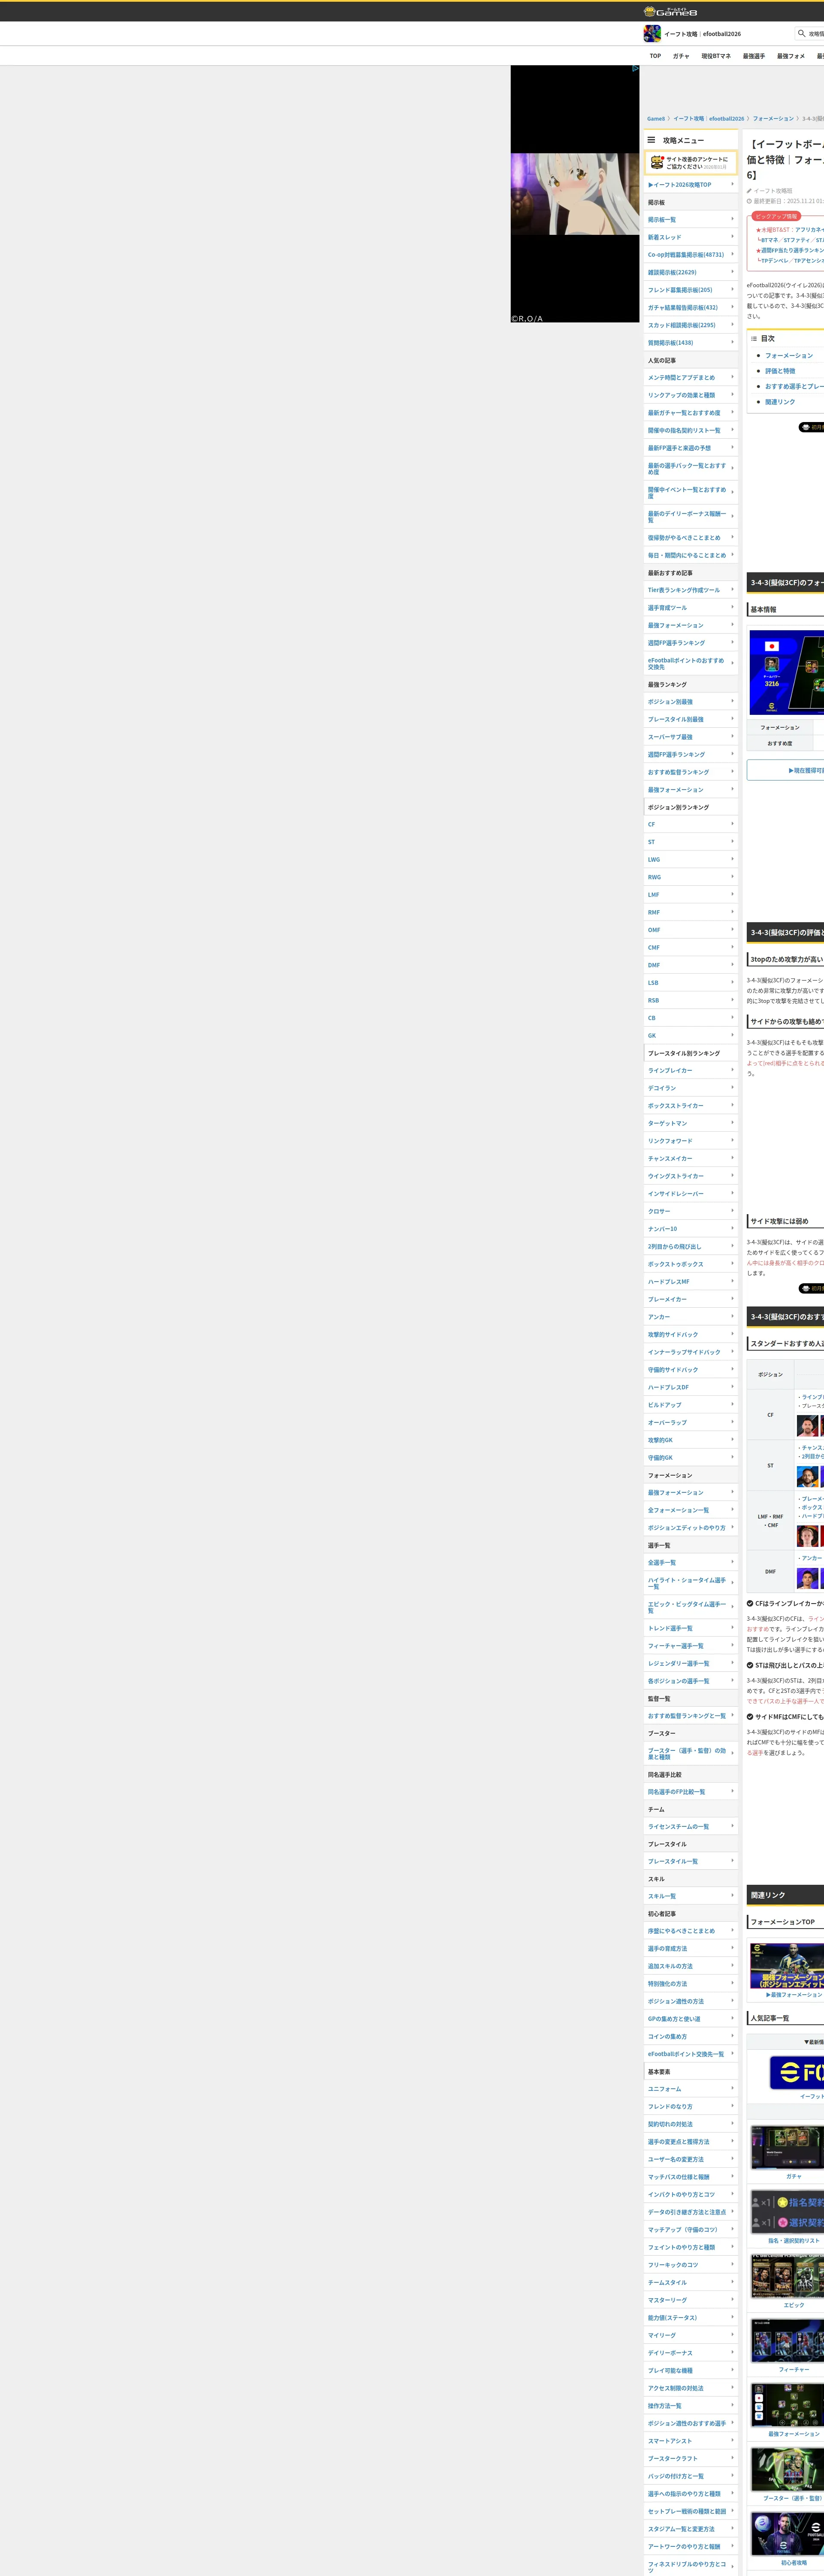Viewport: 824px width, 2576px height.
Task: Click the hamburger icon beside 攻略メニュー
Action: [651, 140]
